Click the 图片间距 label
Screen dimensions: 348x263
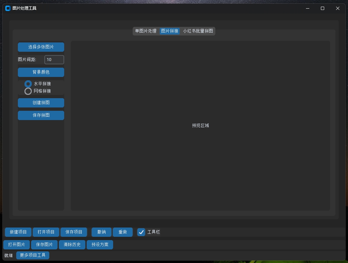pyautogui.click(x=27, y=60)
